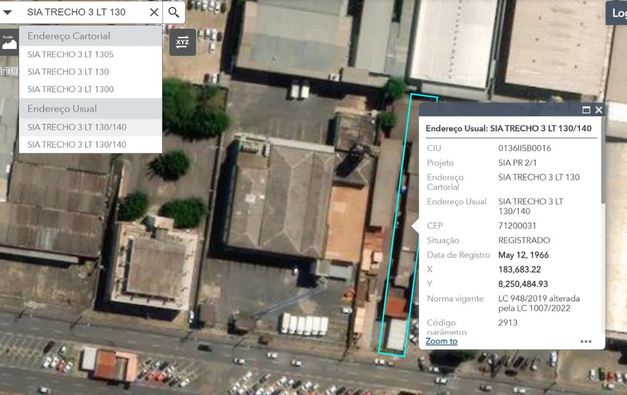The image size is (627, 395).
Task: Click the Zoom to link
Action: pos(441,341)
